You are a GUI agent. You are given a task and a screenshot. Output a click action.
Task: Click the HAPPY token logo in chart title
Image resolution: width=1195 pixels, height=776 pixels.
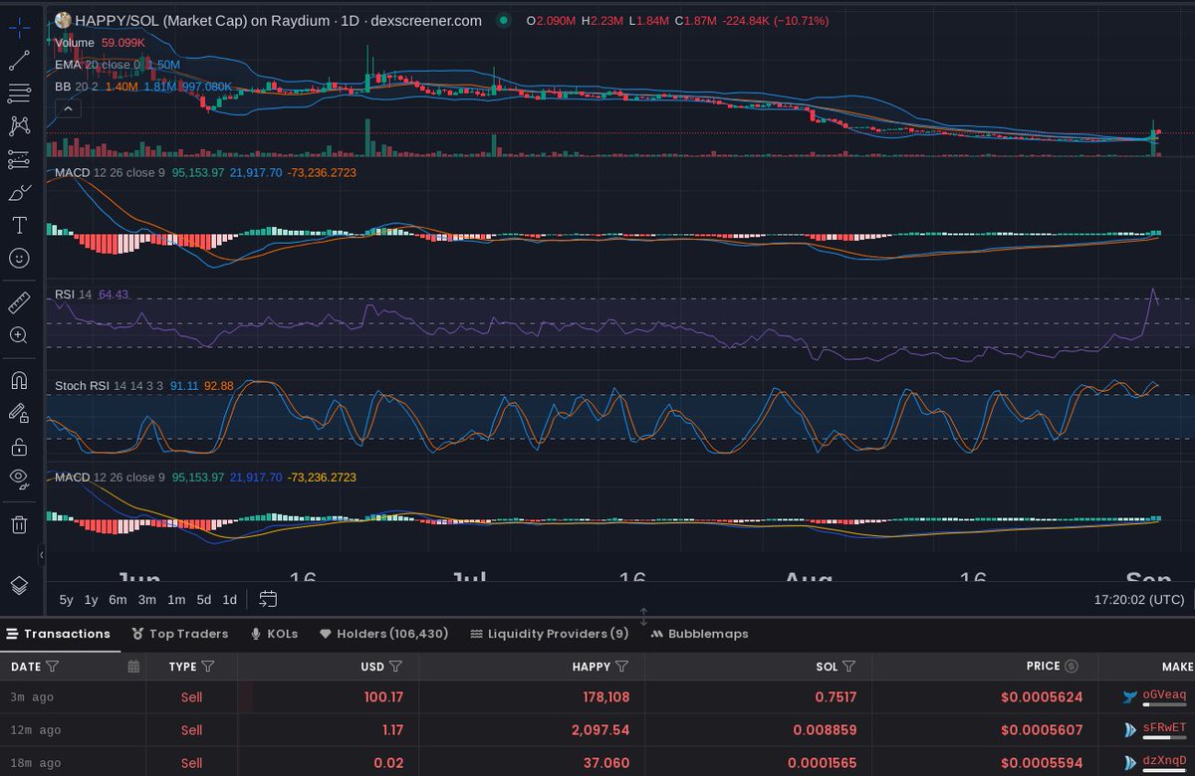point(63,20)
